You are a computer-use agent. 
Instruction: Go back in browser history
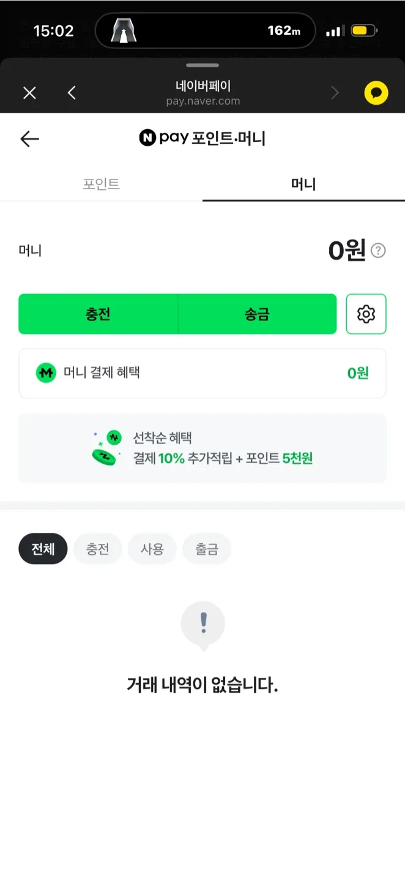tap(72, 92)
